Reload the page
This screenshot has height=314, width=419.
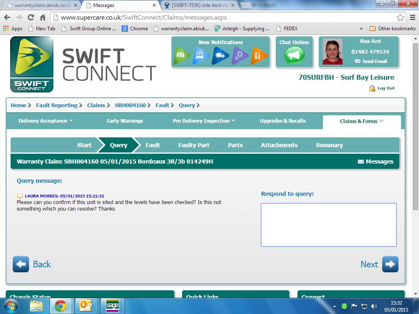[x=31, y=18]
